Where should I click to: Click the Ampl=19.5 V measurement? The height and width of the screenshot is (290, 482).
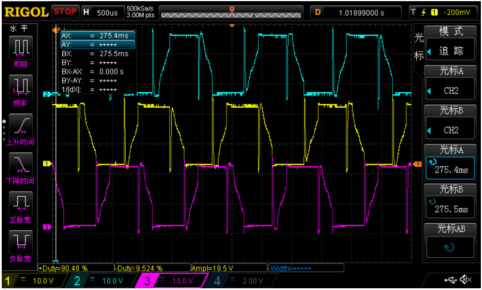coord(229,268)
